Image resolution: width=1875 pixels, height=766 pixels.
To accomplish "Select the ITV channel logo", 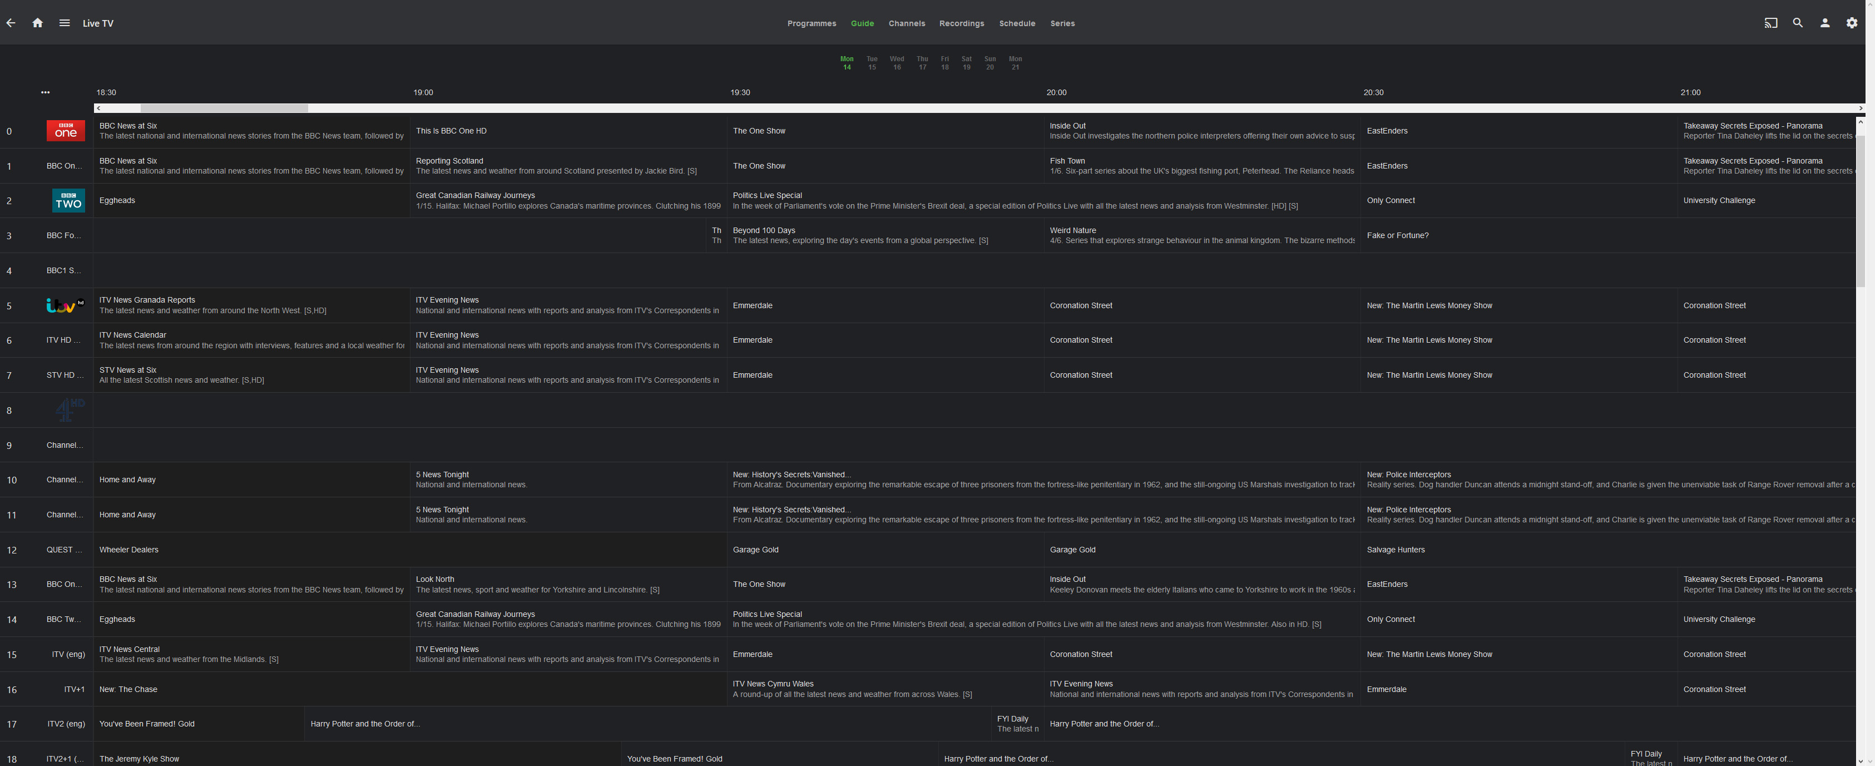I will (65, 306).
